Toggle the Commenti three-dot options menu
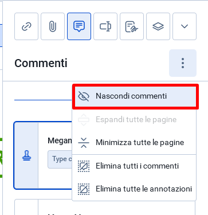Screen dimensions: 208x215 pos(183,63)
